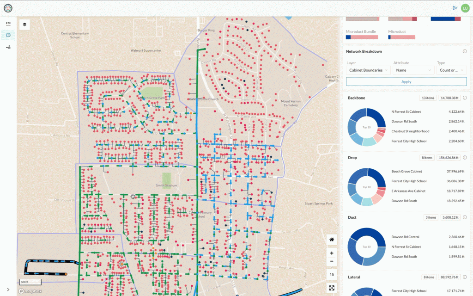Image resolution: width=473 pixels, height=296 pixels.
Task: Toggle fullscreen map view
Action: point(332,288)
